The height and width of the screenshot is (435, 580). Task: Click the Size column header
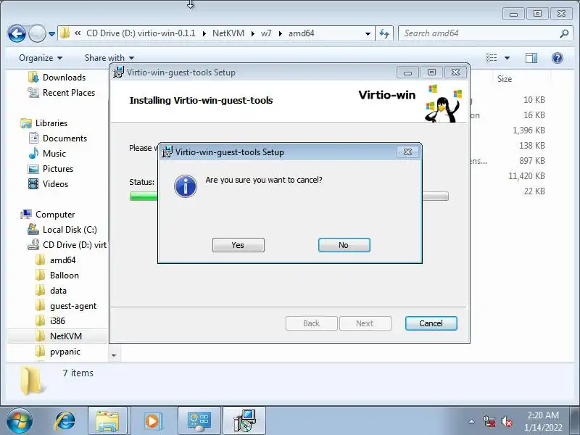(x=505, y=79)
